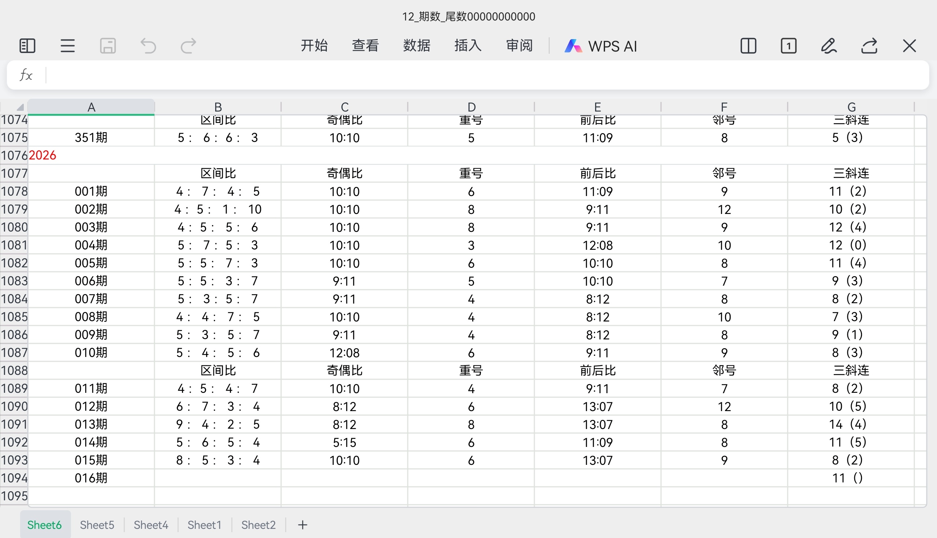Image resolution: width=937 pixels, height=538 pixels.
Task: Click the save document icon
Action: pyautogui.click(x=108, y=46)
